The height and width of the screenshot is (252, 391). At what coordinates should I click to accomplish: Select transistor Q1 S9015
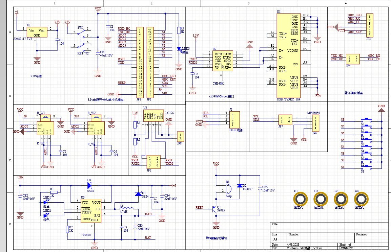[x=214, y=209]
